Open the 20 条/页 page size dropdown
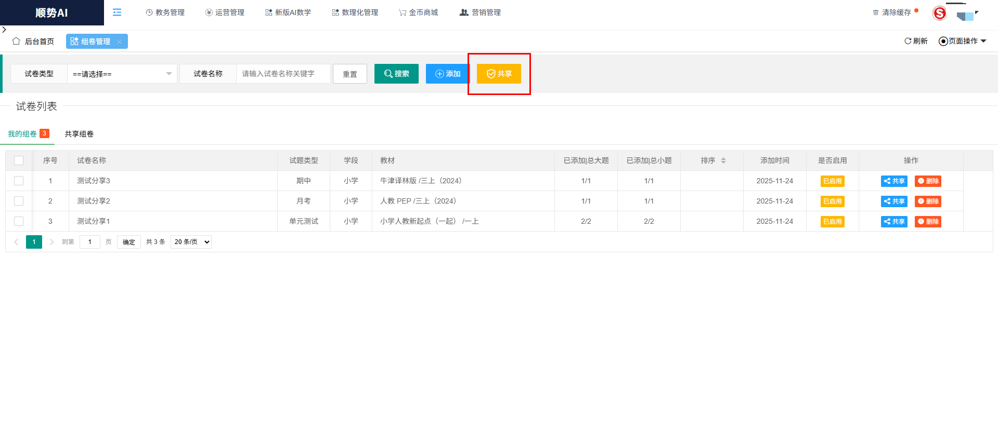Image resolution: width=998 pixels, height=432 pixels. click(191, 242)
